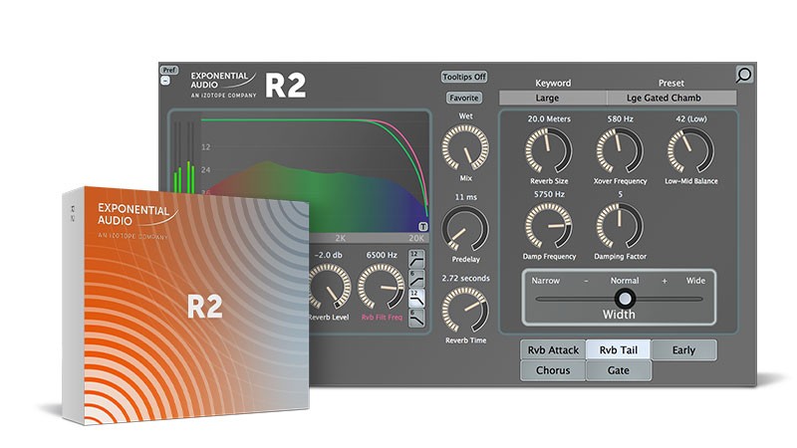This screenshot has height=448, width=797.
Task: Click the Wide width label
Action: click(695, 281)
